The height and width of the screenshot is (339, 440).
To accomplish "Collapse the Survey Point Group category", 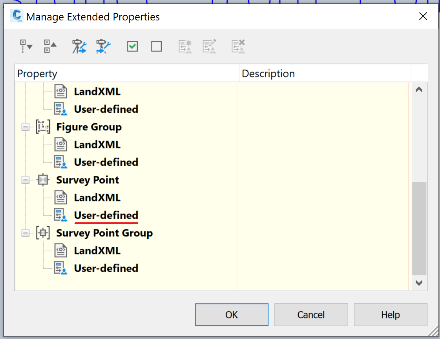I will click(x=25, y=233).
